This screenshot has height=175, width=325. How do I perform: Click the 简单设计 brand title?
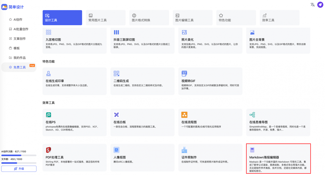click(x=16, y=7)
